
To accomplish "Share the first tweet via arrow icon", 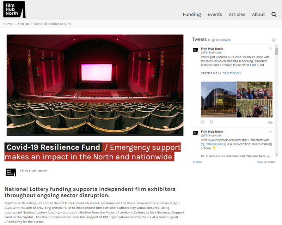I will point(212,122).
